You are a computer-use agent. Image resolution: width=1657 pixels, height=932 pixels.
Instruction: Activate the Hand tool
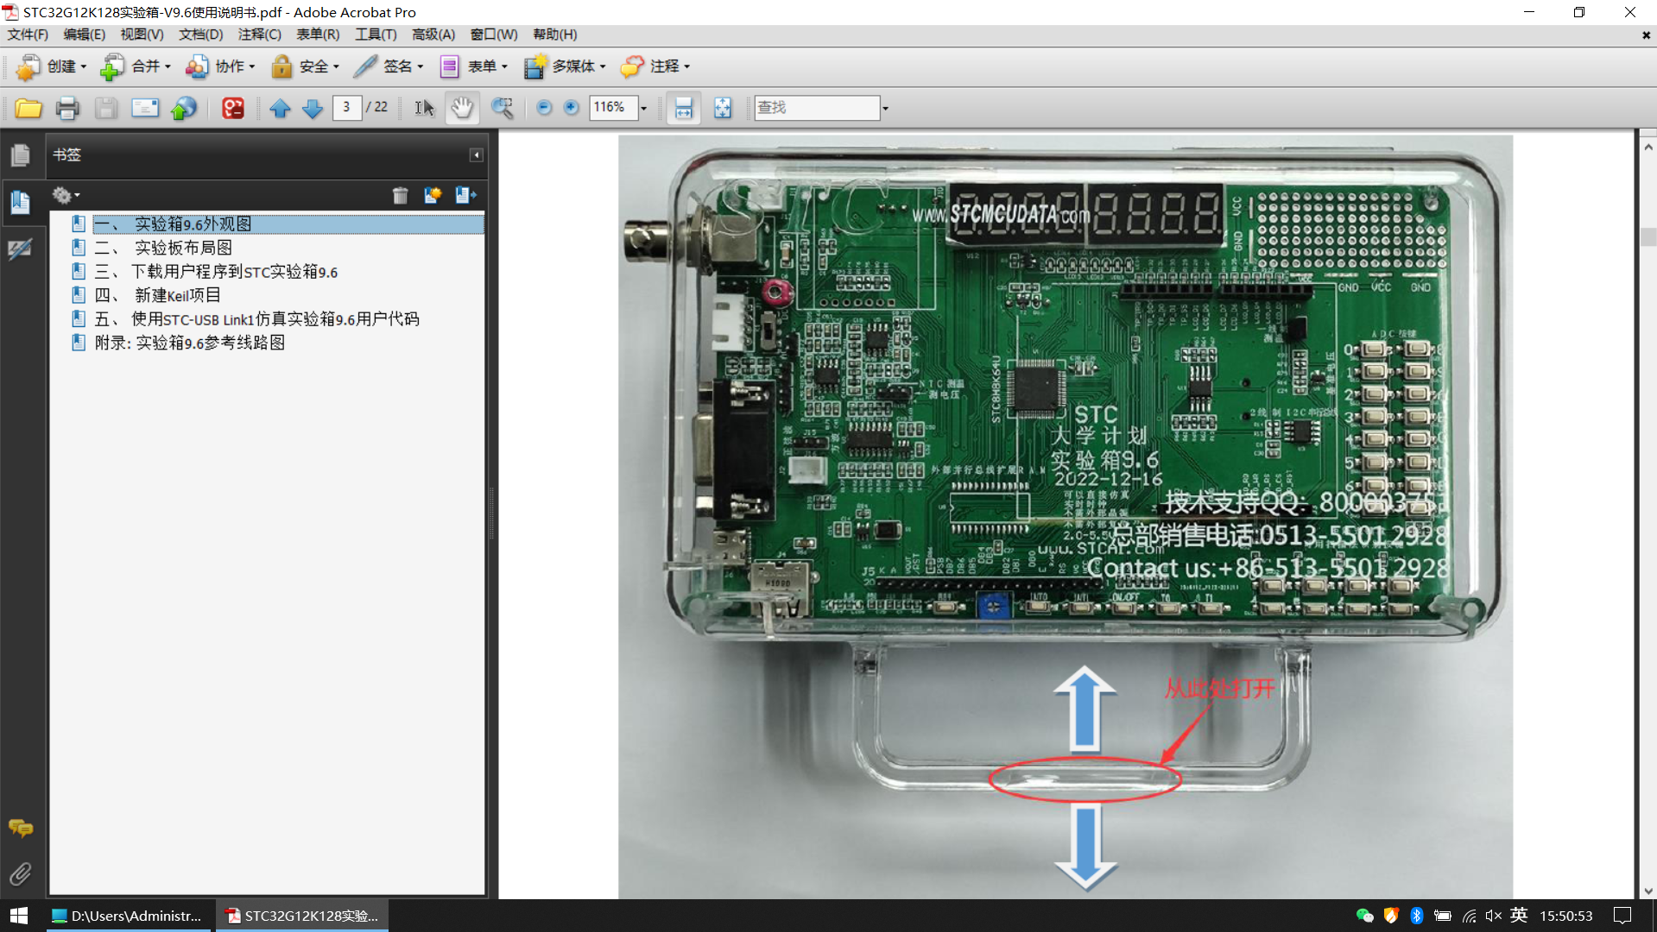[x=463, y=108]
